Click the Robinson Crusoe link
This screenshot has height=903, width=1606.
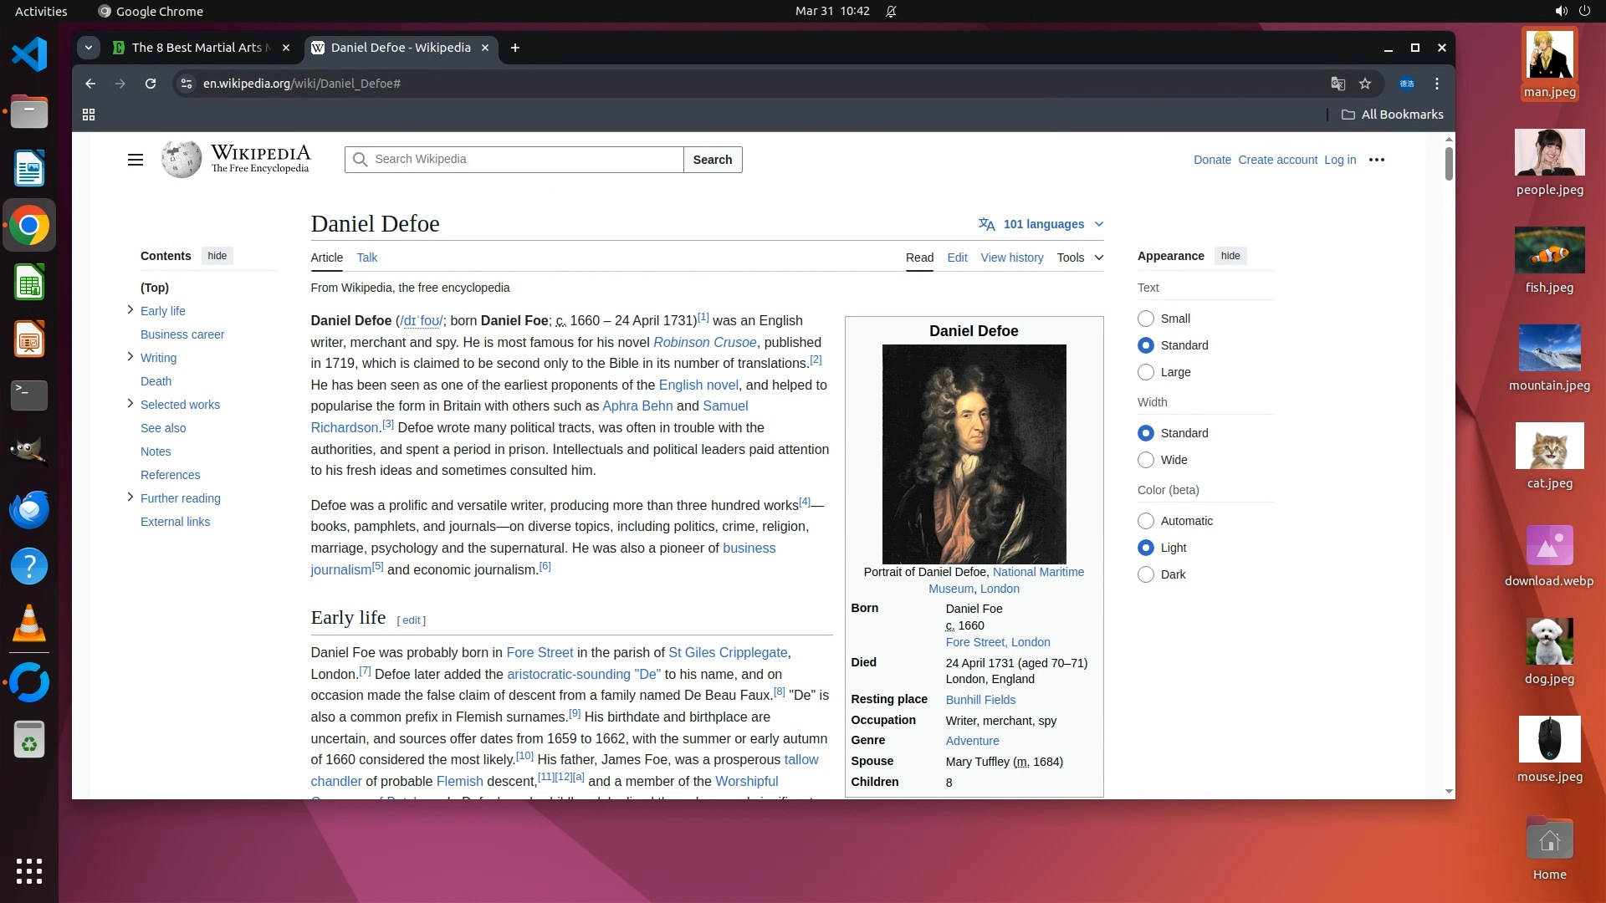click(x=704, y=342)
